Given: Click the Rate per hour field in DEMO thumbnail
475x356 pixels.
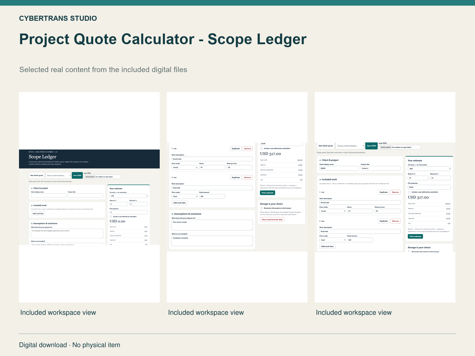Looking at the screenshot, I should pos(388,211).
